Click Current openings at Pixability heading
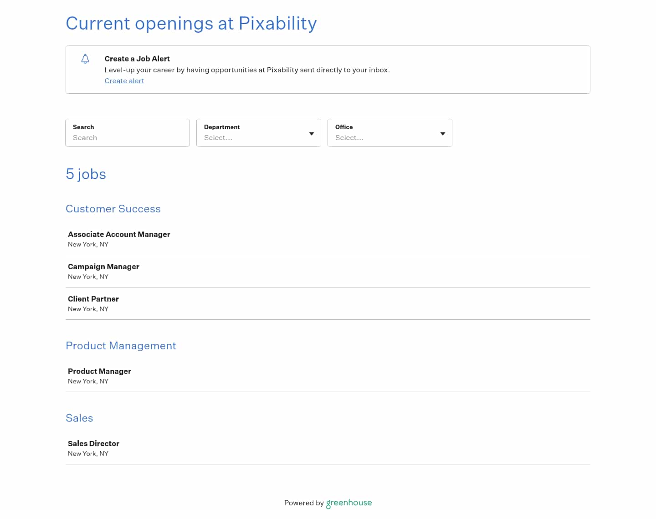This screenshot has width=656, height=519. (x=191, y=24)
